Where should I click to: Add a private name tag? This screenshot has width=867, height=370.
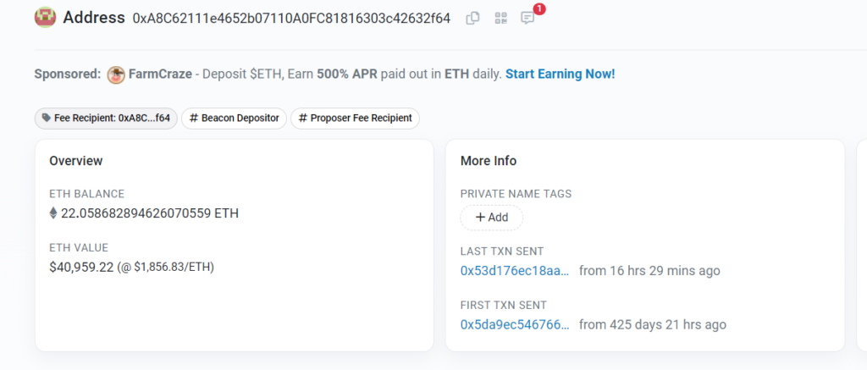pyautogui.click(x=492, y=218)
